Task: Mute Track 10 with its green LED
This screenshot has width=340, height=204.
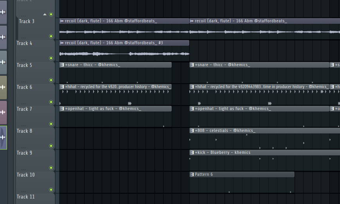Action: 51,190
